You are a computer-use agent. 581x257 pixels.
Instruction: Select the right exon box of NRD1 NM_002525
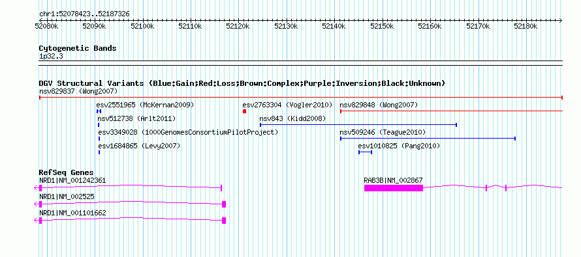[224, 204]
